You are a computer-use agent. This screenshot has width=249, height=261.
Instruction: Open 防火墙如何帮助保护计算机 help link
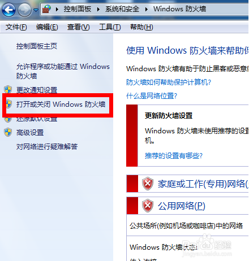coord(169,82)
